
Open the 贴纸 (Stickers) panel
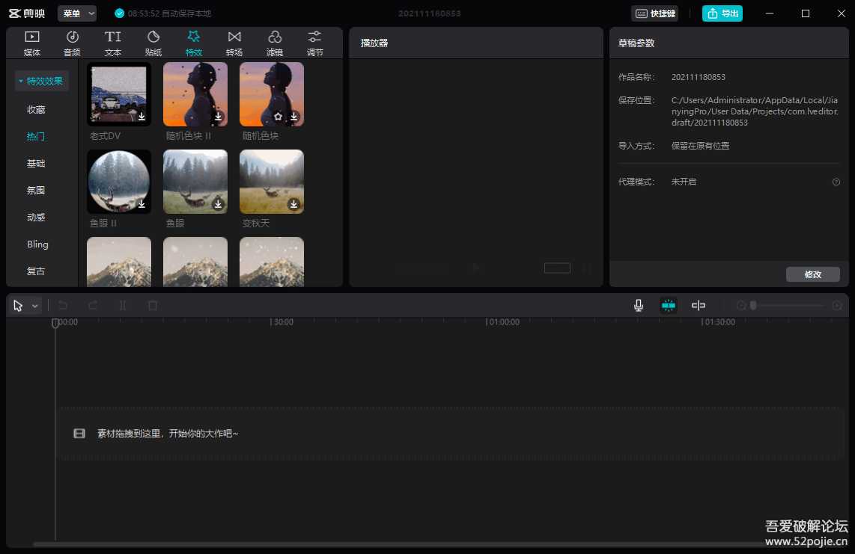click(x=153, y=42)
